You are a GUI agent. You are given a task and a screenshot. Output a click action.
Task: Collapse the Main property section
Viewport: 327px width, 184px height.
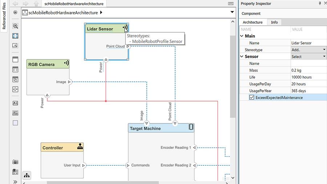click(242, 36)
